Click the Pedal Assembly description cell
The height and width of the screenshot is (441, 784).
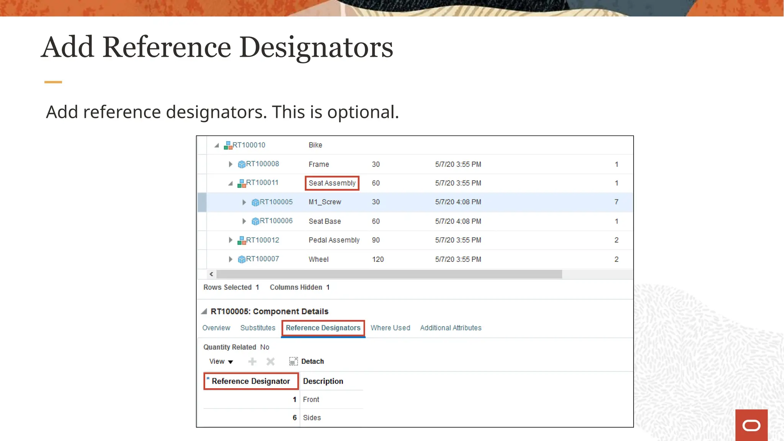[334, 240]
